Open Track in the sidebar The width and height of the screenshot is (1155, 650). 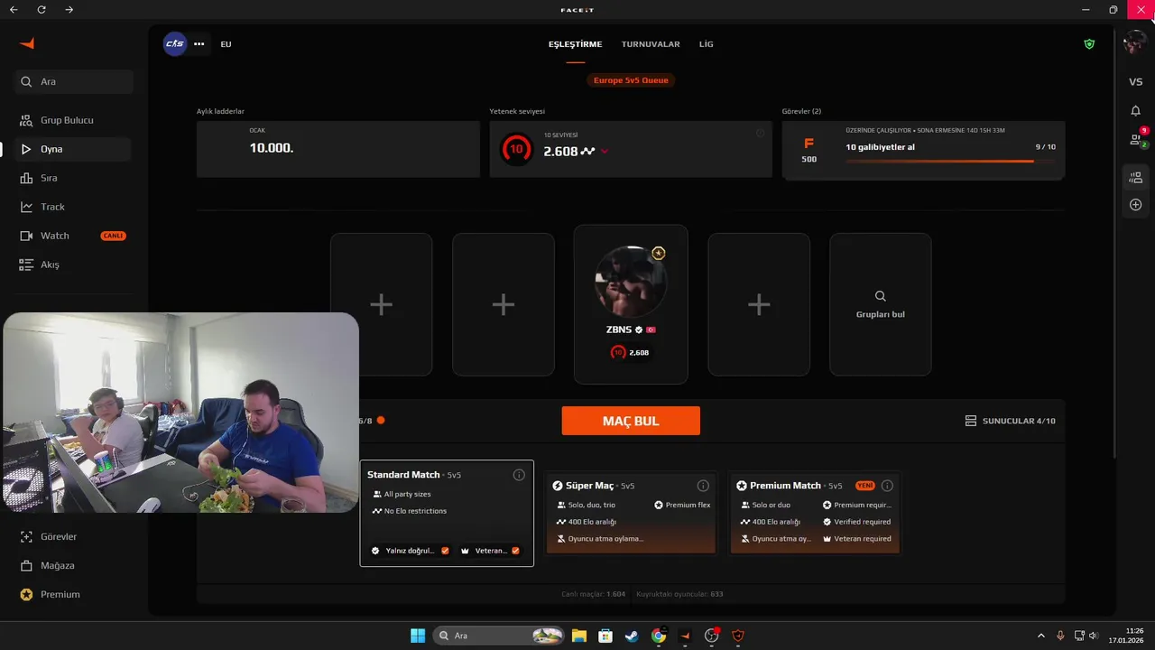coord(74,207)
